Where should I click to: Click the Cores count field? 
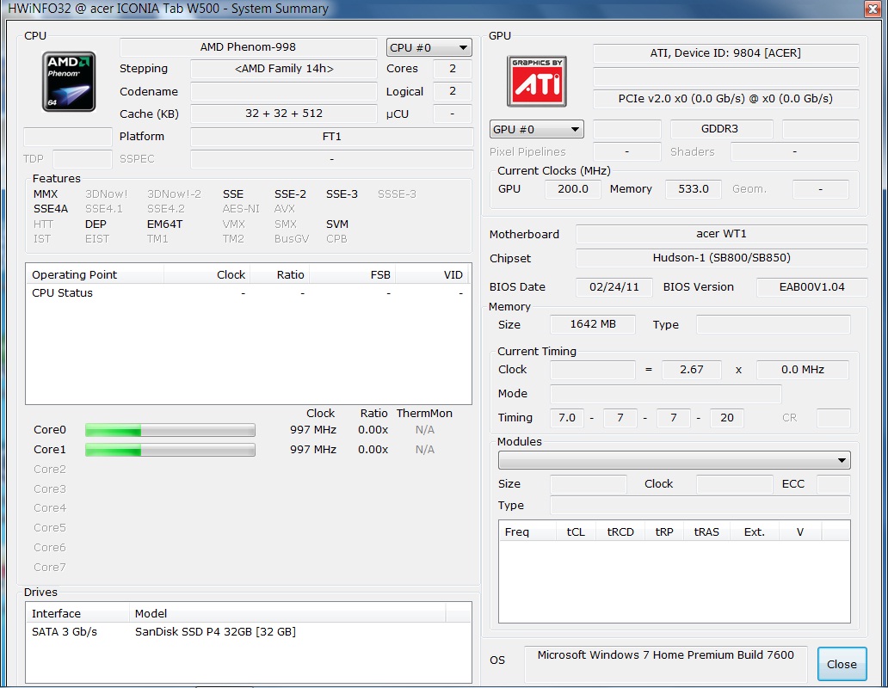pyautogui.click(x=452, y=69)
